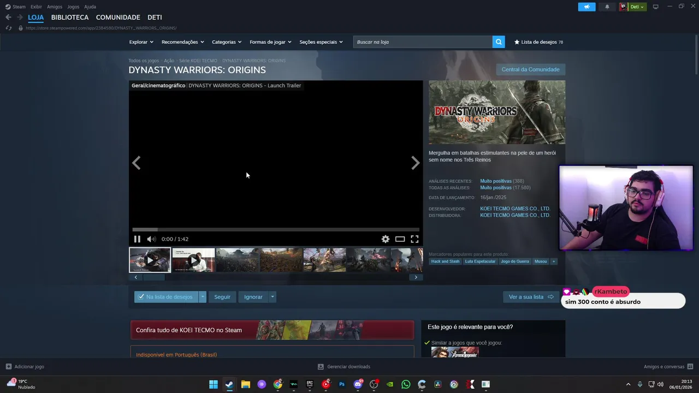Show previous media with left arrow

[136, 163]
